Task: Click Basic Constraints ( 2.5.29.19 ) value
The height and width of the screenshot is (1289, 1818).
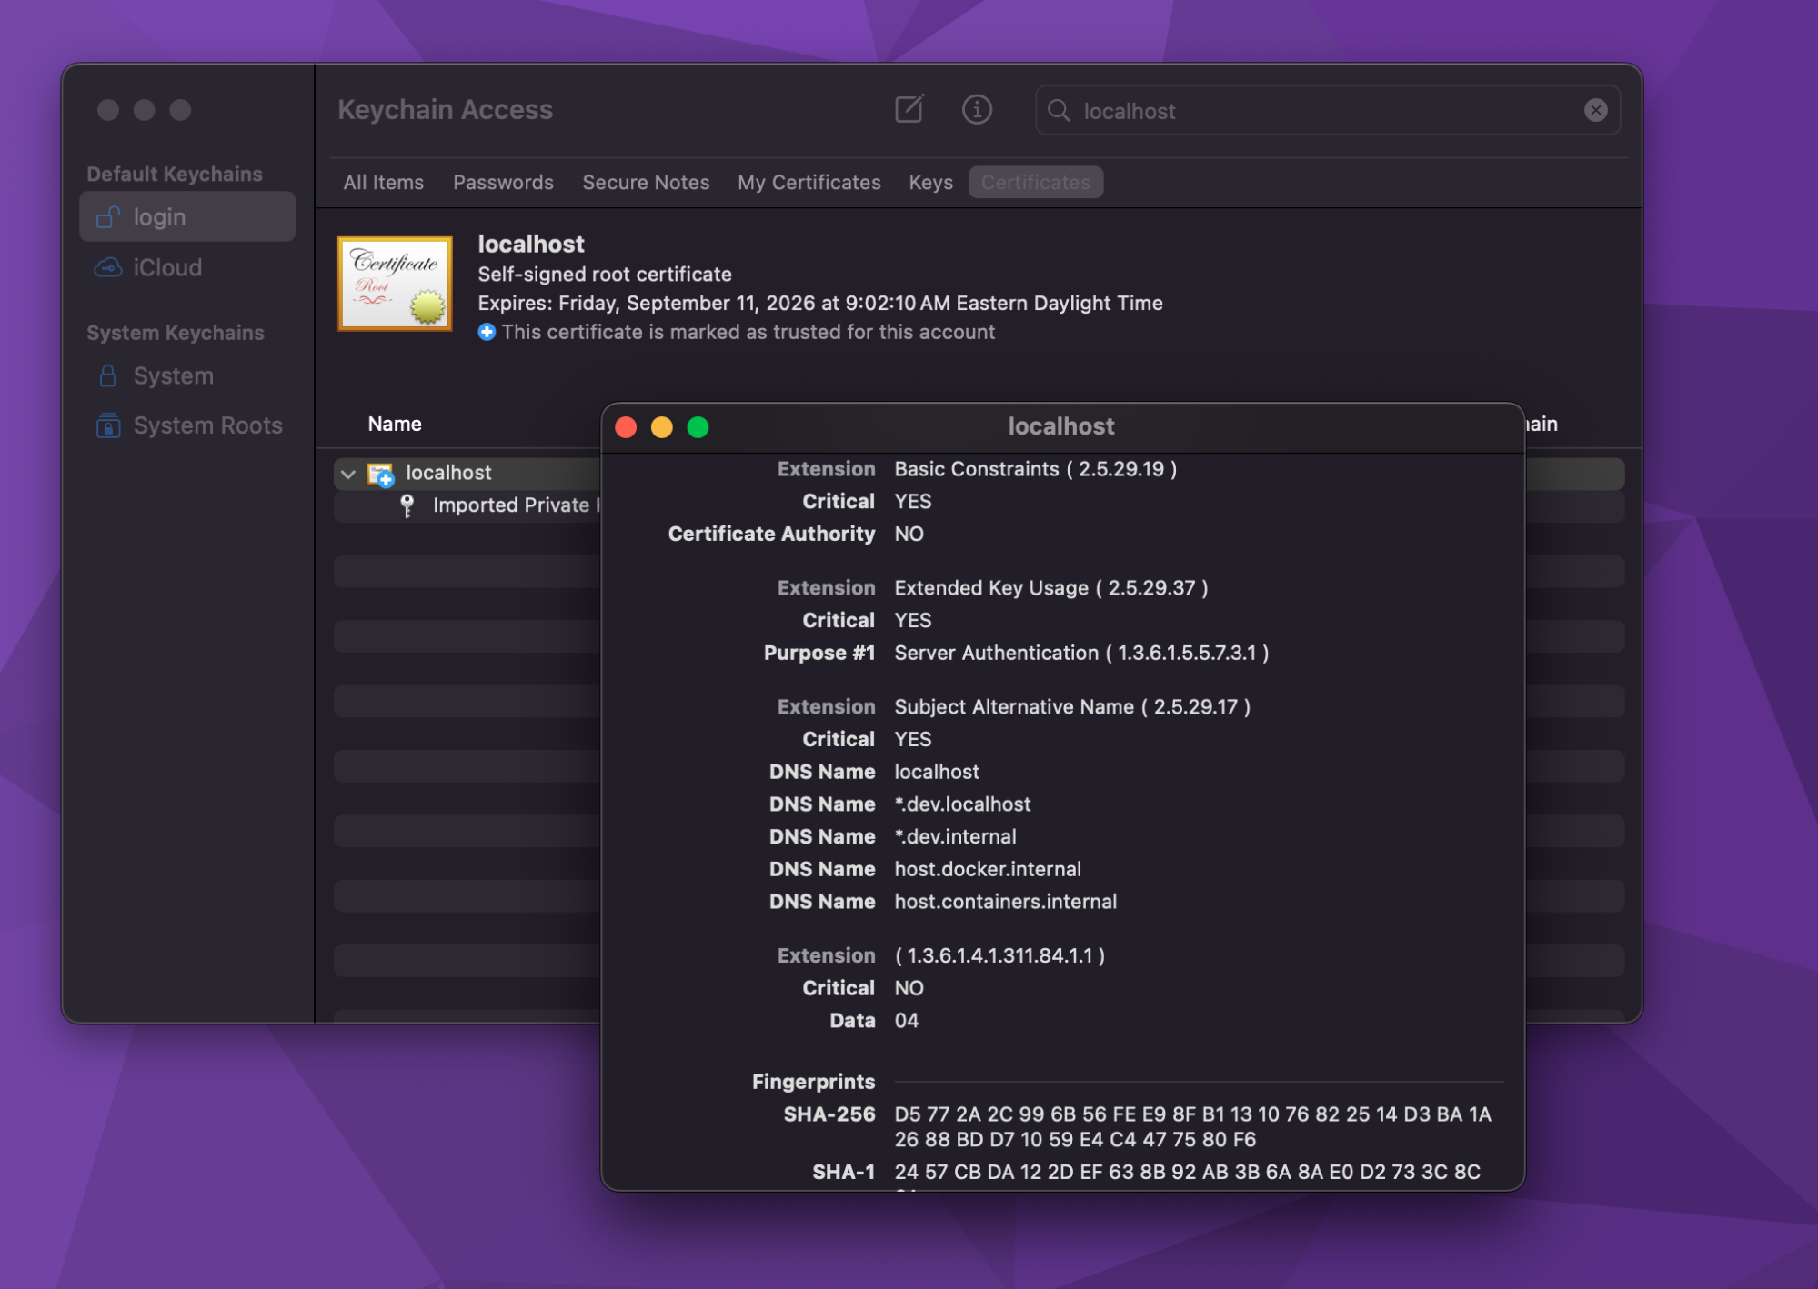Action: pyautogui.click(x=1035, y=469)
